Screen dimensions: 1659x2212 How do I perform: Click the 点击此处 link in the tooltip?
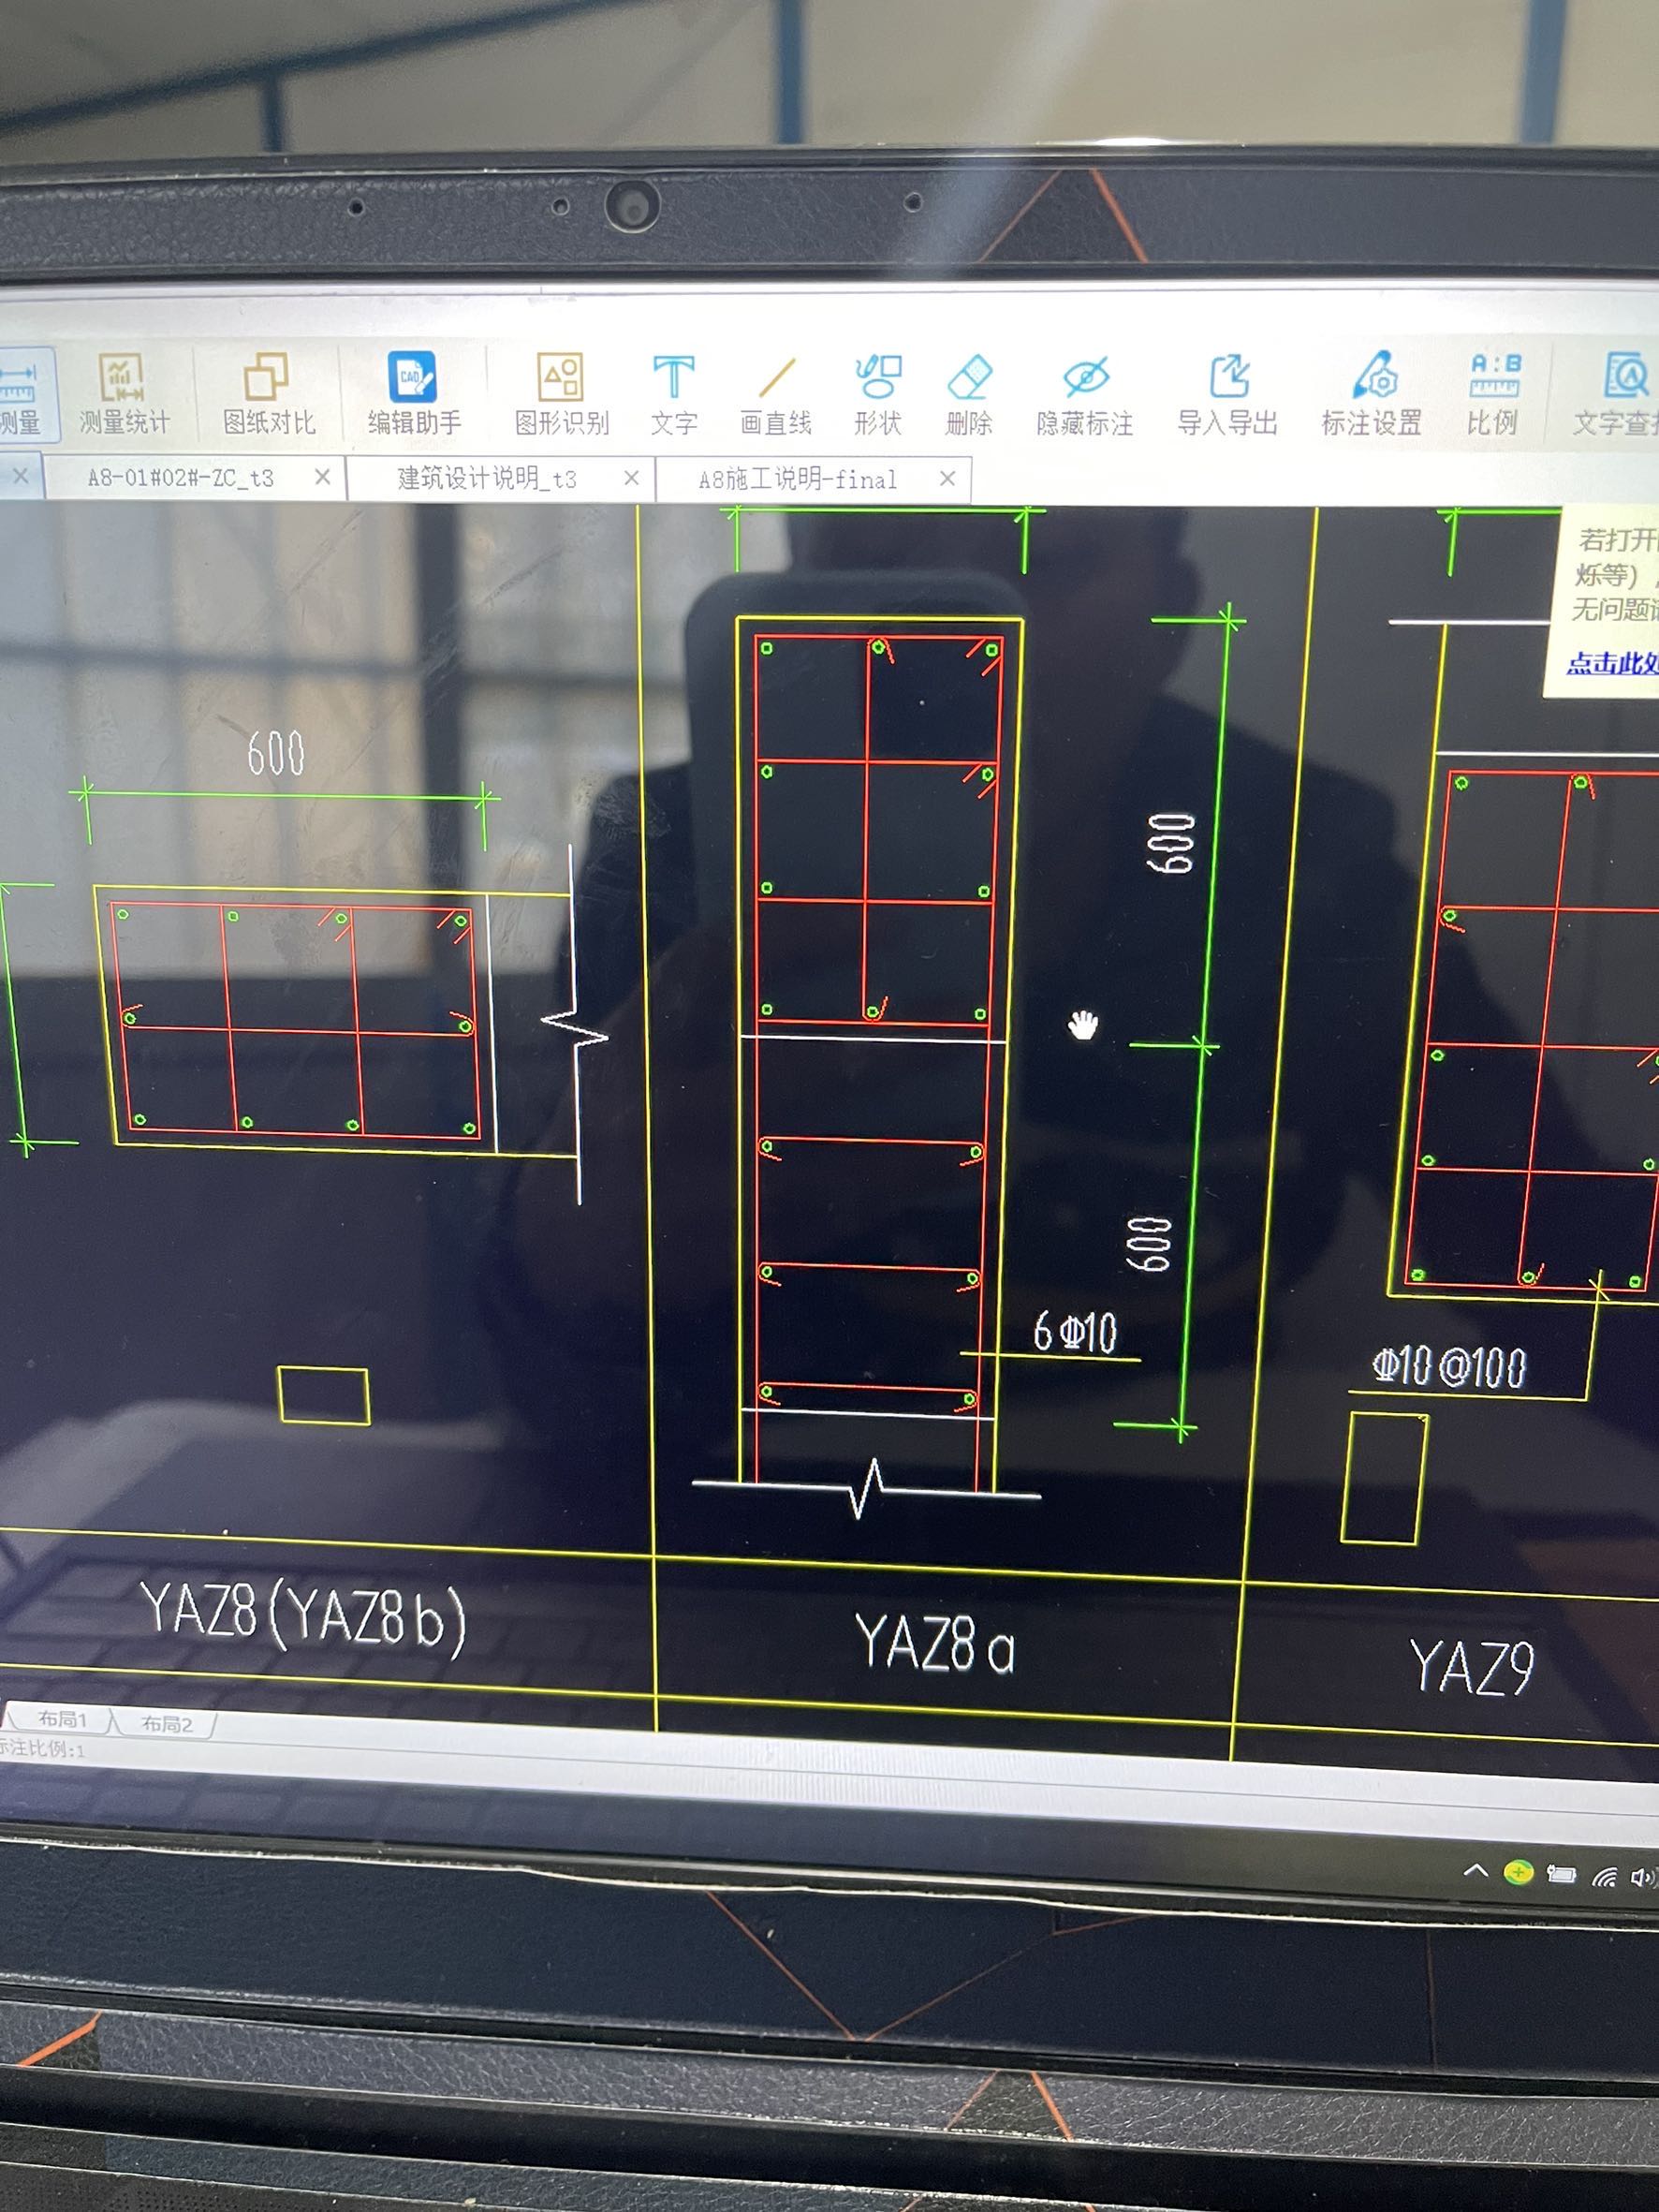1612,664
